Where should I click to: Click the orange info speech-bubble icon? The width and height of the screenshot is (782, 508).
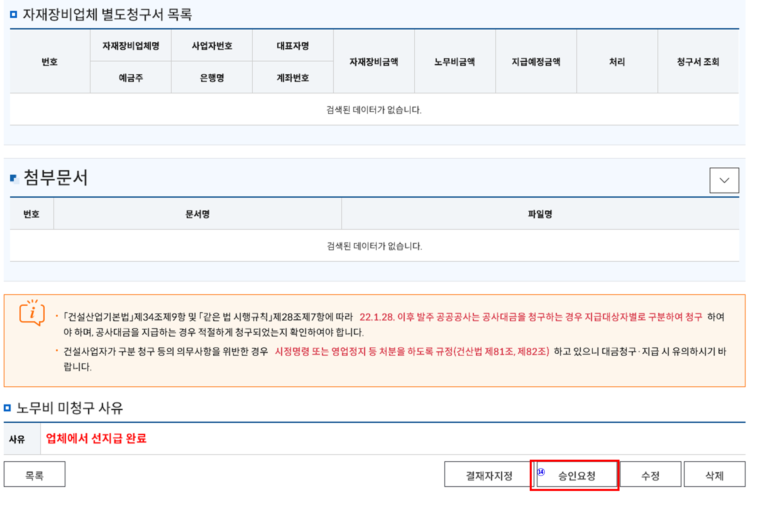32,313
